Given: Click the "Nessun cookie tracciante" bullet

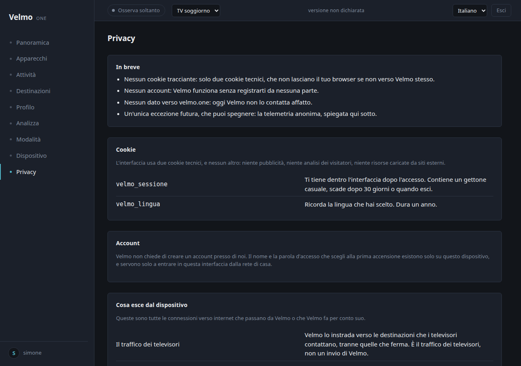Looking at the screenshot, I should pyautogui.click(x=279, y=79).
